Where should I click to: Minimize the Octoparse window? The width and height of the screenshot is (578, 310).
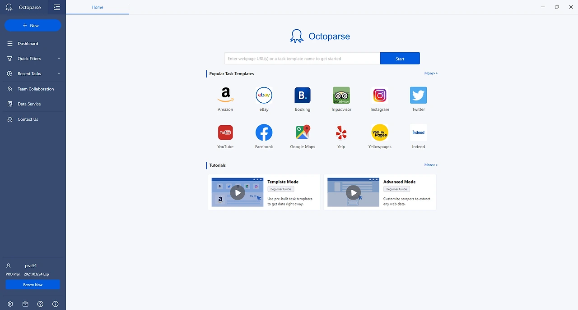pyautogui.click(x=542, y=7)
